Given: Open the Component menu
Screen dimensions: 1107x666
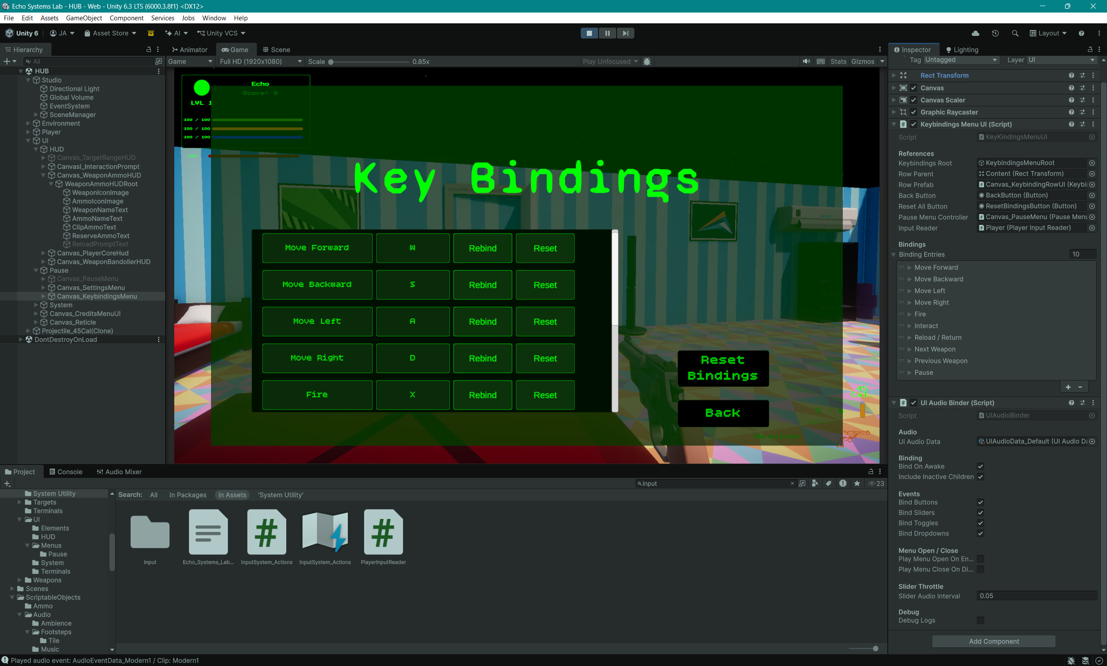Looking at the screenshot, I should (127, 18).
